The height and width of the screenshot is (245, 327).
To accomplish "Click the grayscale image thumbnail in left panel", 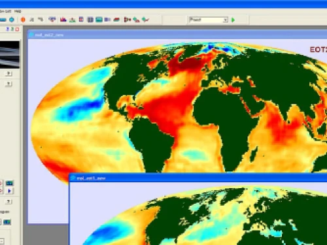I will (10, 54).
